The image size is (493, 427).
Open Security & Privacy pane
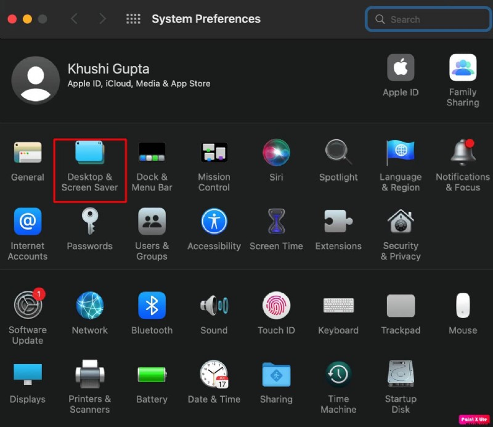pyautogui.click(x=401, y=221)
